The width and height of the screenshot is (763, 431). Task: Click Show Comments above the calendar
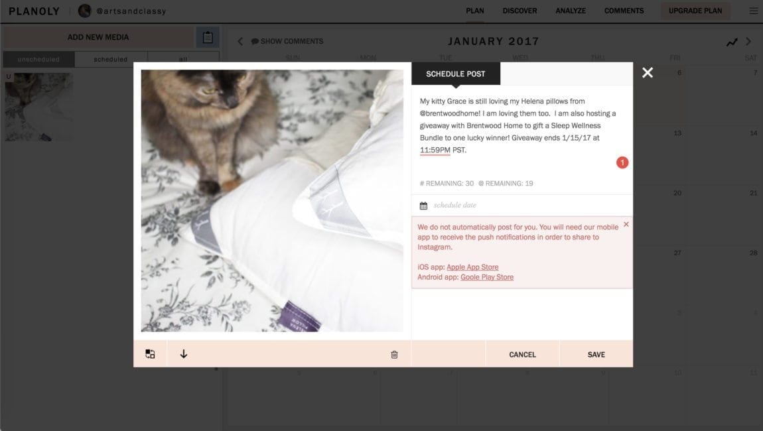(x=287, y=41)
